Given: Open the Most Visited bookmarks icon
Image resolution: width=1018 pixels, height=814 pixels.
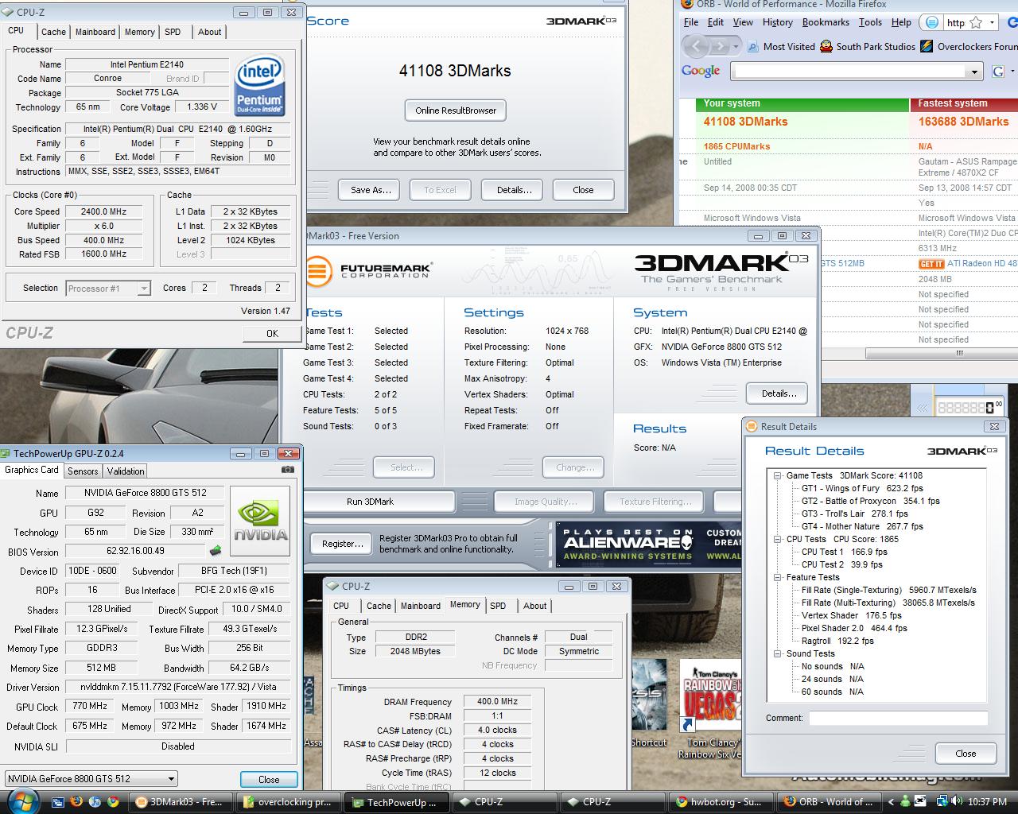Looking at the screenshot, I should click(752, 46).
